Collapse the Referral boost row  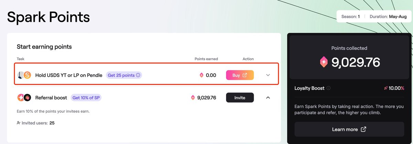[x=268, y=98]
